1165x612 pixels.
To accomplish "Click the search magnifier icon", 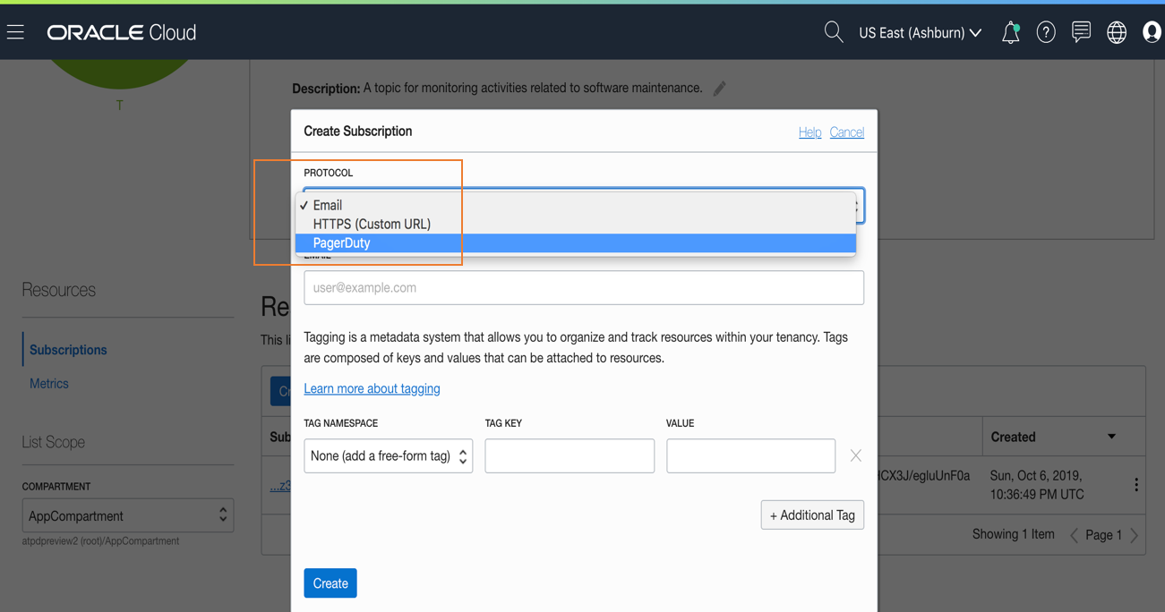I will tap(833, 32).
